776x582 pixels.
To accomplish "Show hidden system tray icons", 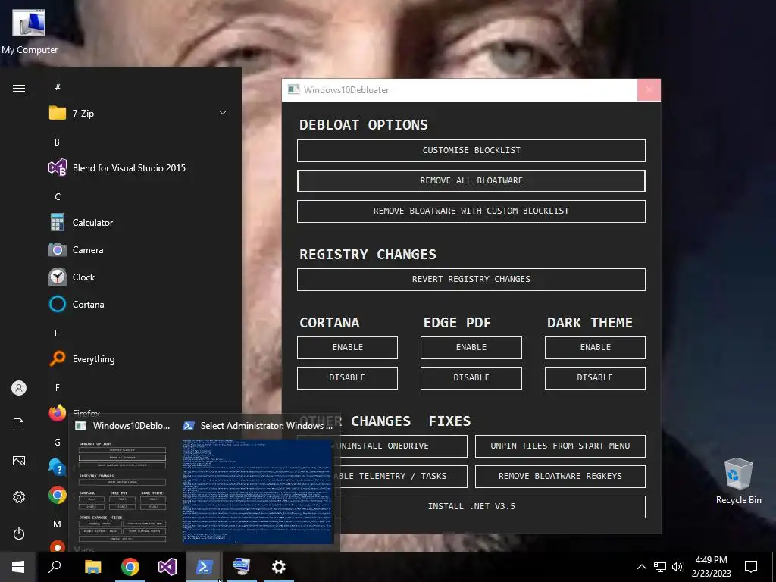I will (x=641, y=567).
